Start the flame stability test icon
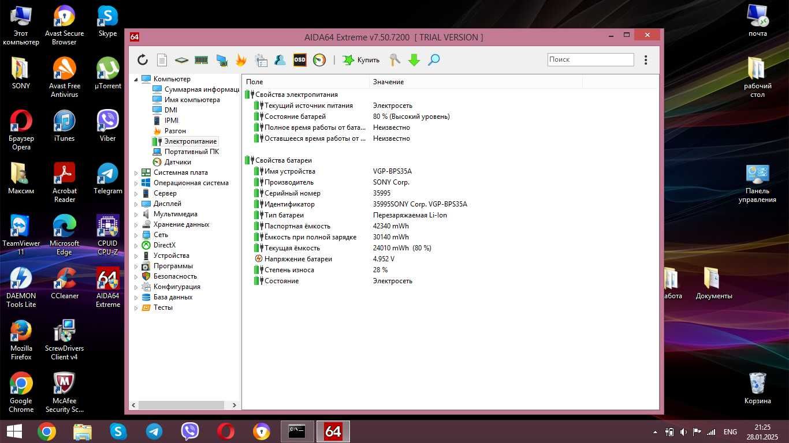Screen dimensions: 789x443 (241, 59)
